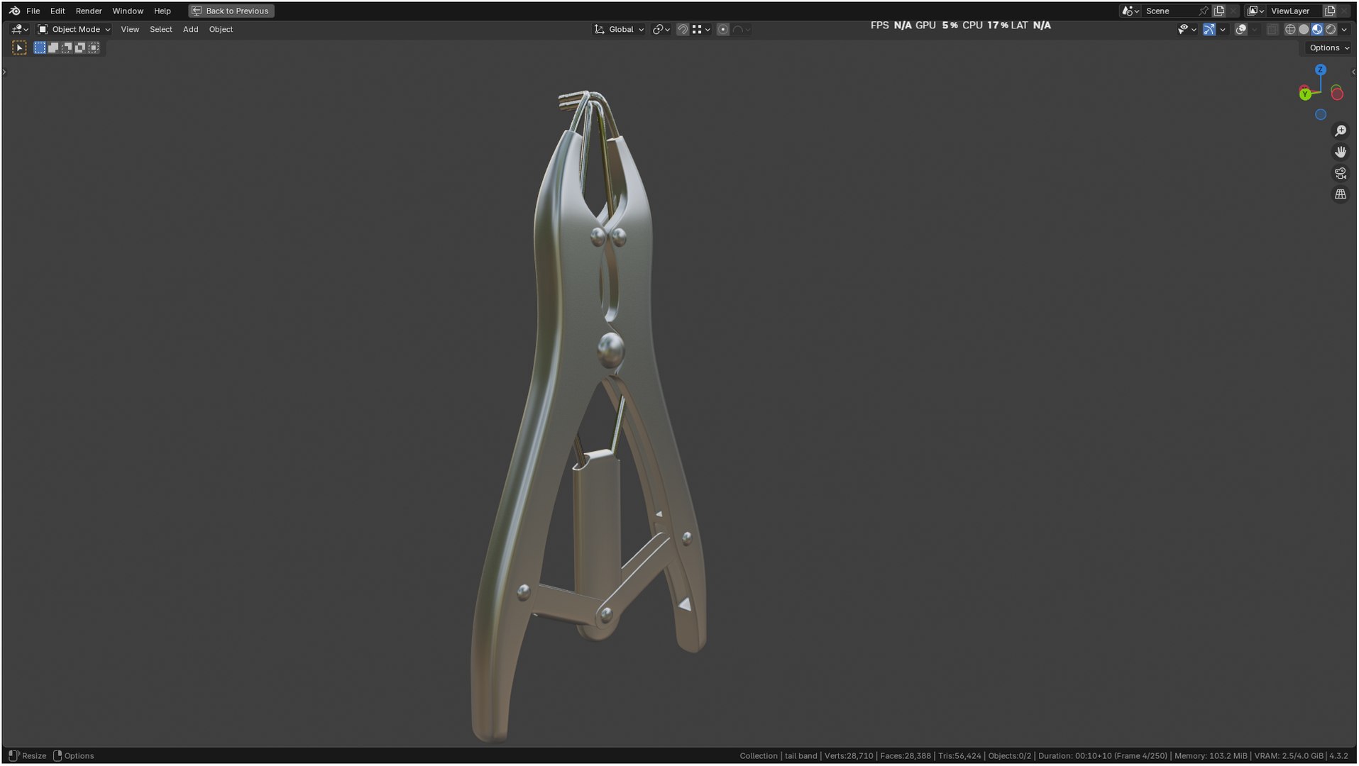Viewport: 1359px width, 766px height.
Task: Click the negative Z axis circle
Action: coord(1321,114)
